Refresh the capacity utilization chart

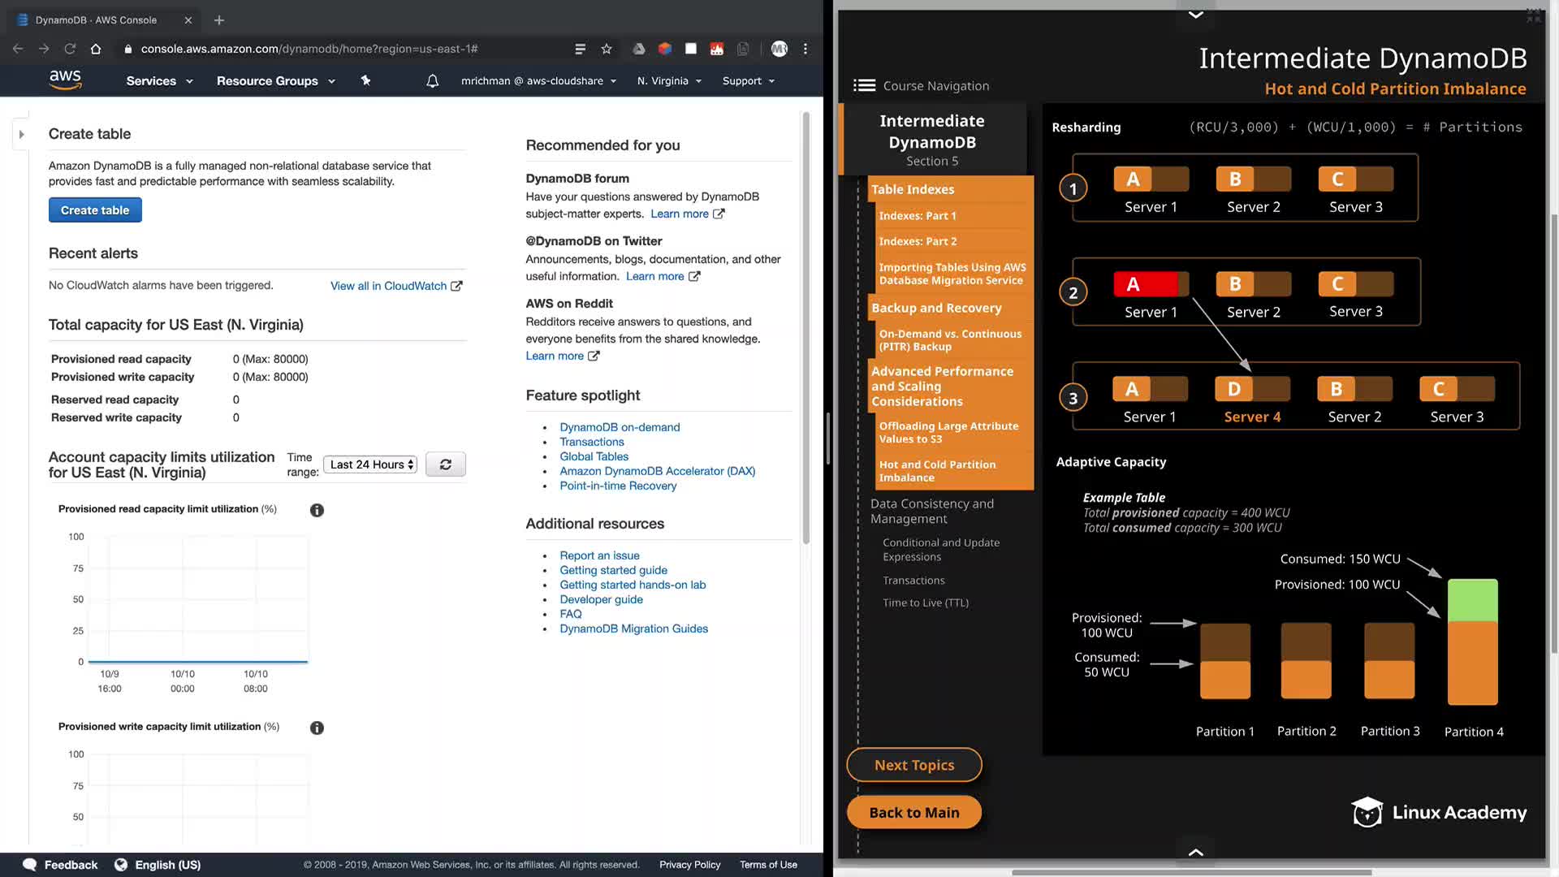point(445,464)
